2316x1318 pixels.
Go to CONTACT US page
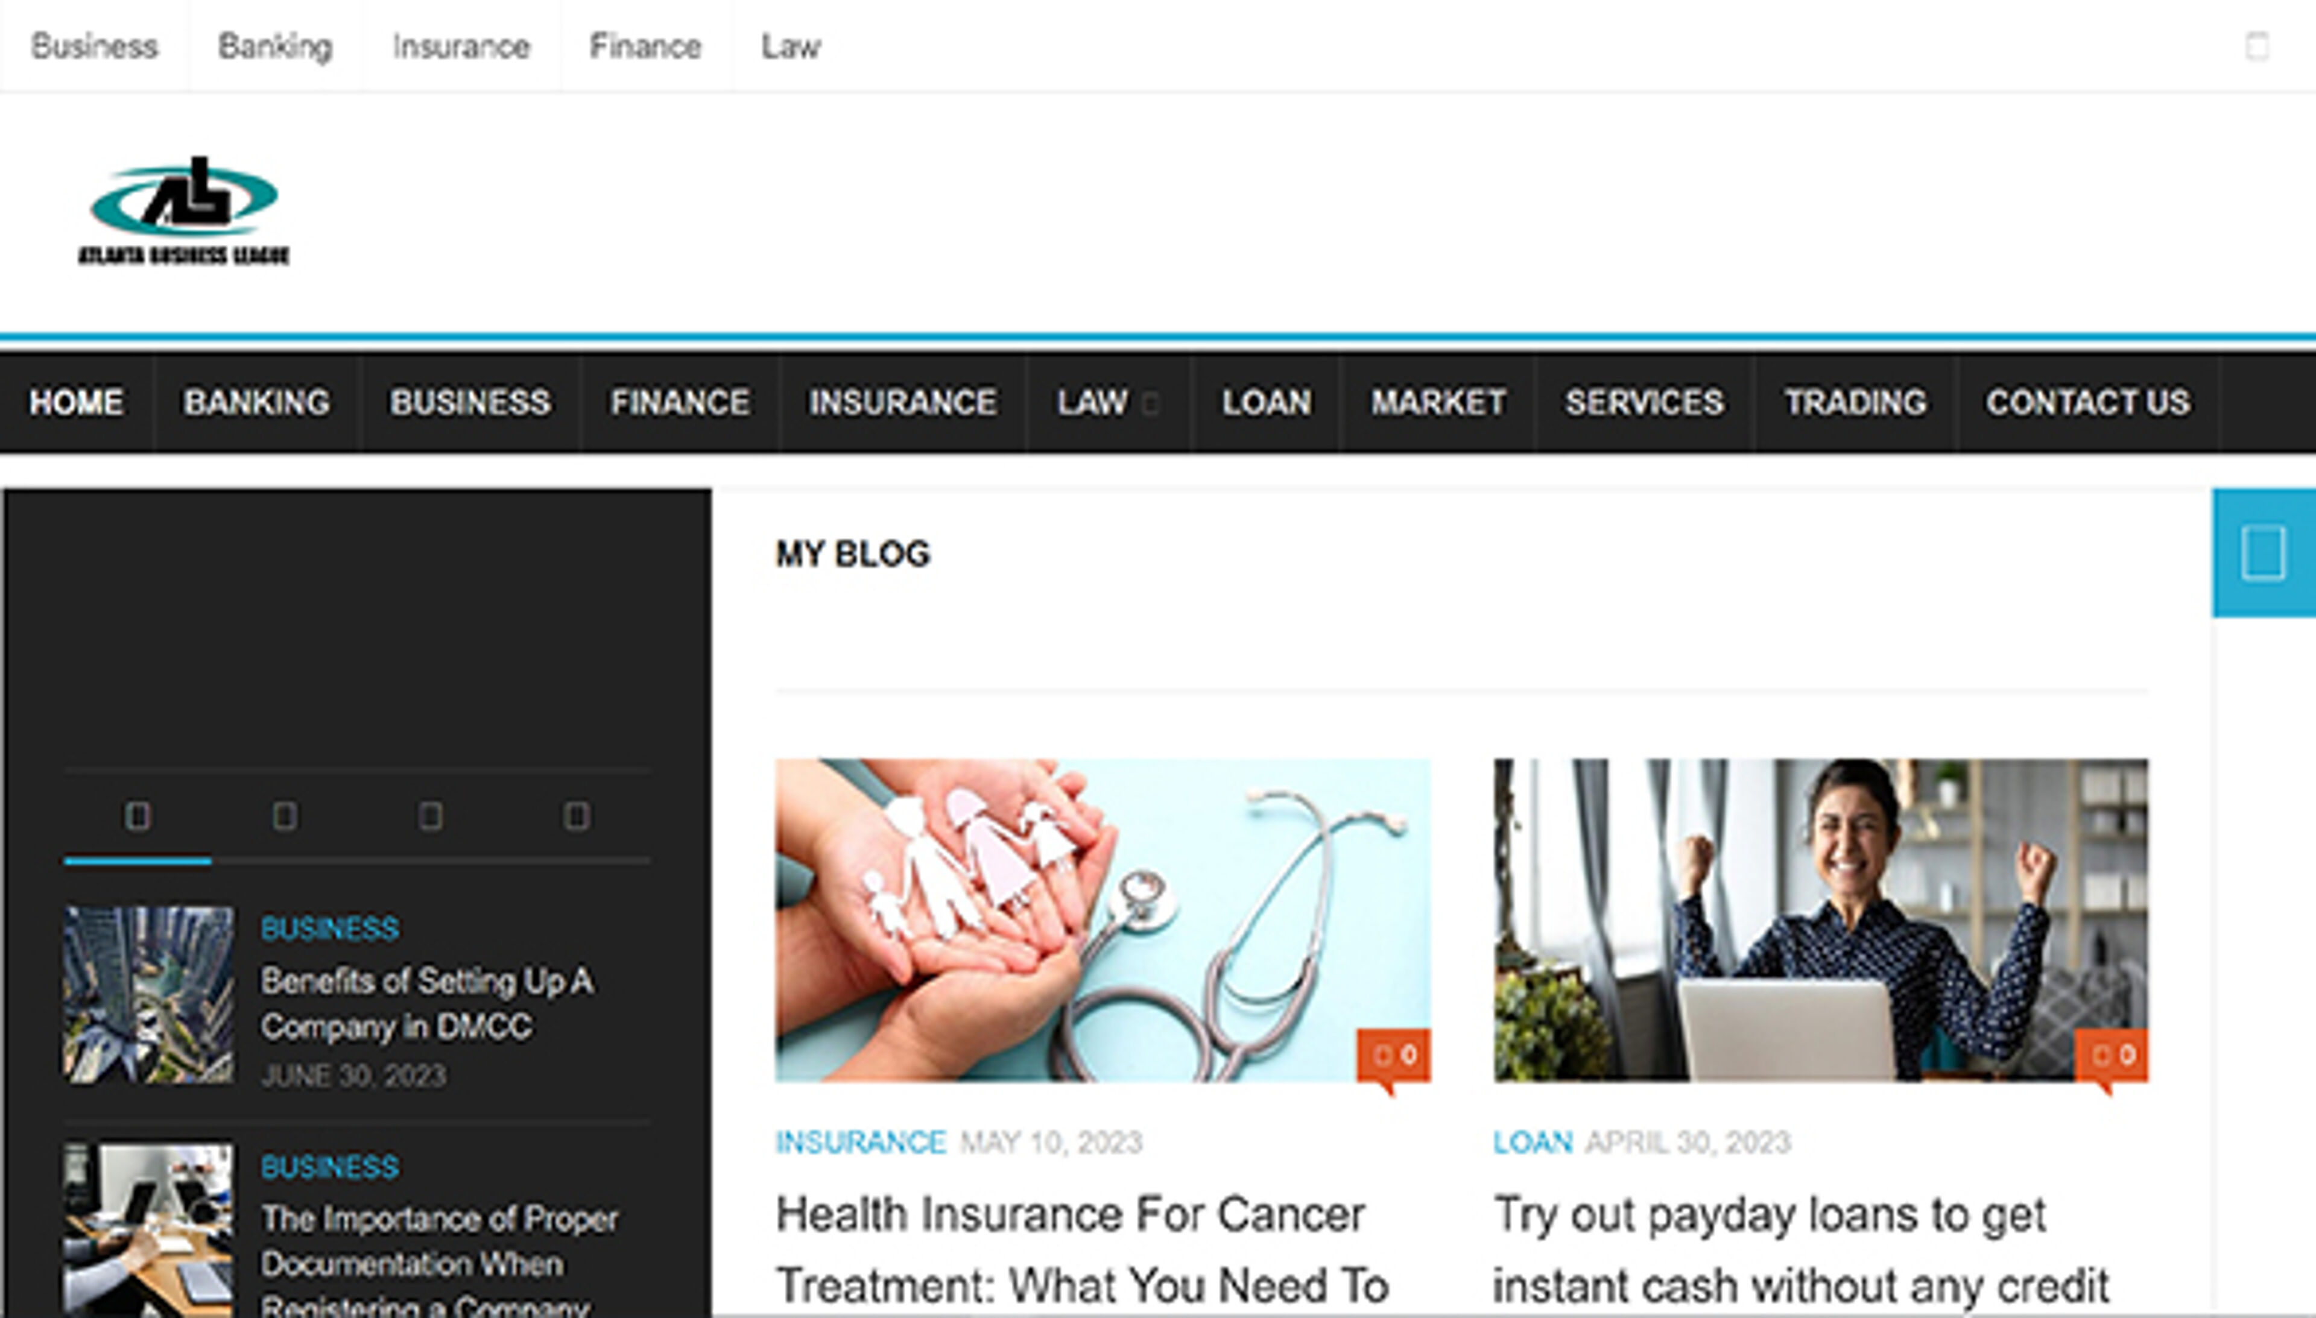[2089, 403]
